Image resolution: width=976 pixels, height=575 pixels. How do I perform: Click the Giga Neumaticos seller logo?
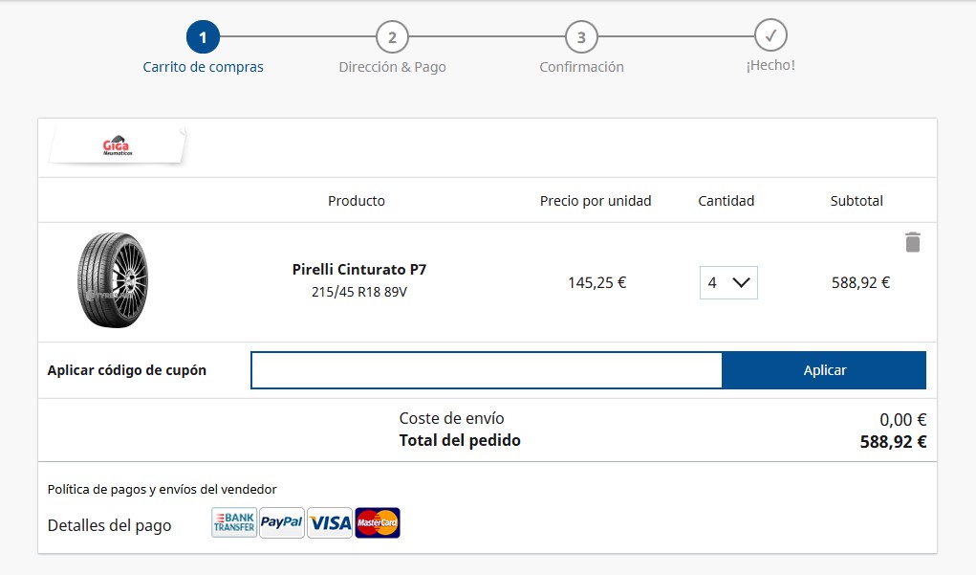(x=115, y=144)
